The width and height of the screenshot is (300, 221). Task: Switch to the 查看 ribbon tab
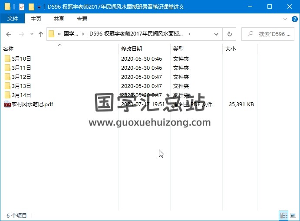[82, 19]
